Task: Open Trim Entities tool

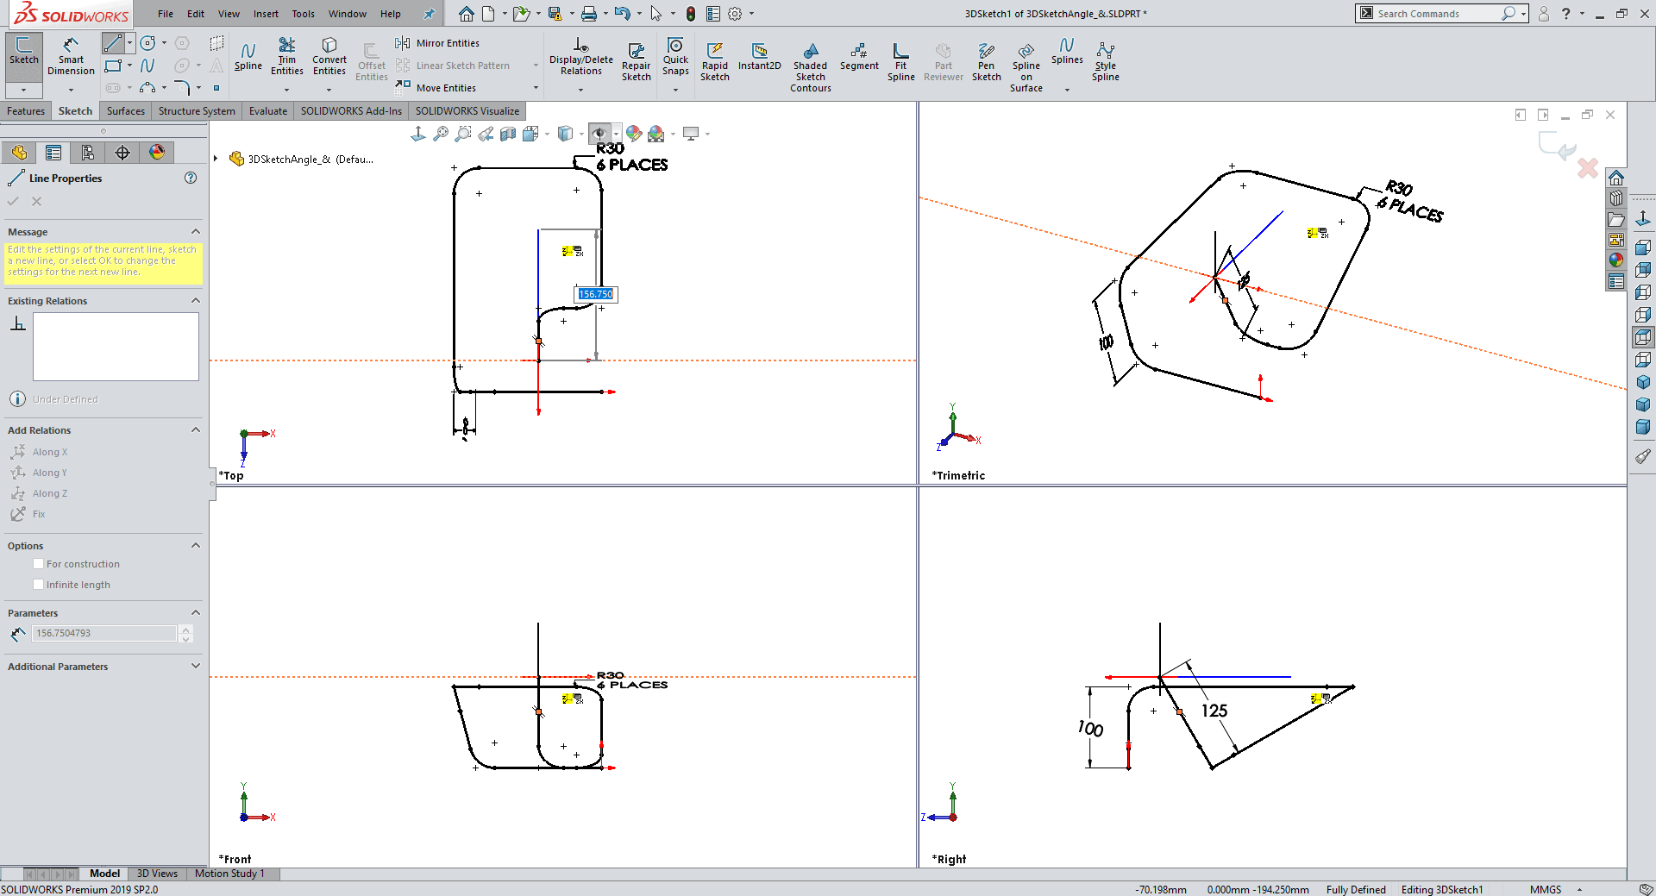Action: coord(286,57)
